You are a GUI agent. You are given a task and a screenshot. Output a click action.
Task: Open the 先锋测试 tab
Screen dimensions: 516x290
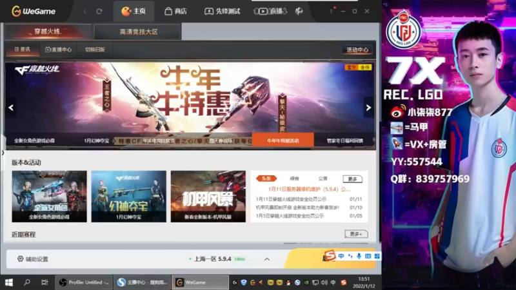pos(223,12)
